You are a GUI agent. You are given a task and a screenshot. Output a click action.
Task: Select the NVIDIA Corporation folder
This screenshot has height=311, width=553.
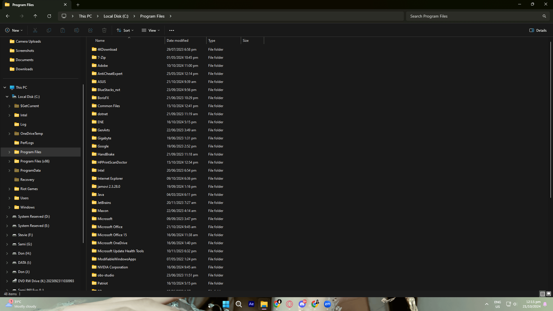click(x=113, y=267)
